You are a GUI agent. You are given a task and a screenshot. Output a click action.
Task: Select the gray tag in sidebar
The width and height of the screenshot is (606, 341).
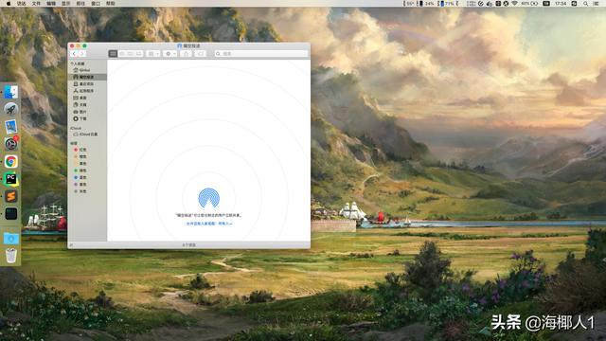pyautogui.click(x=87, y=191)
